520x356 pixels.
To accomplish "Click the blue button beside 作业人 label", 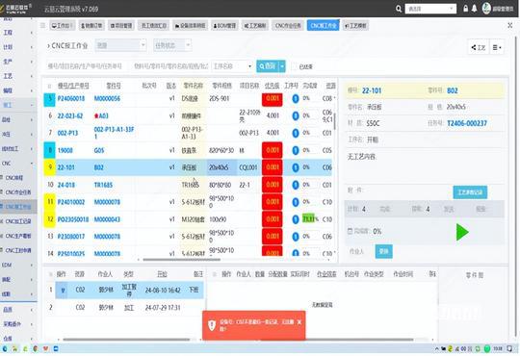I will (383, 251).
